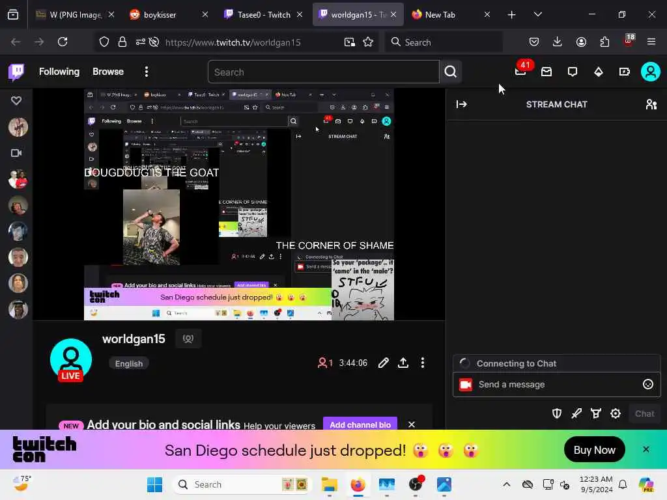667x500 pixels.
Task: Switch to the boykisser tab
Action: coord(169,15)
